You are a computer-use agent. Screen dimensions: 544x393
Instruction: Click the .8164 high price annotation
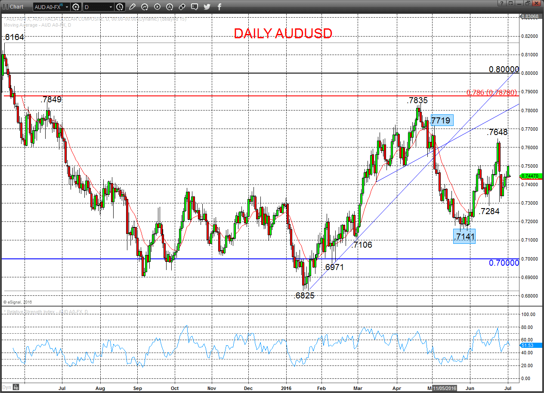tap(14, 37)
